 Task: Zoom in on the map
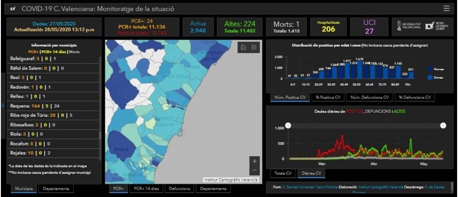coord(254,161)
